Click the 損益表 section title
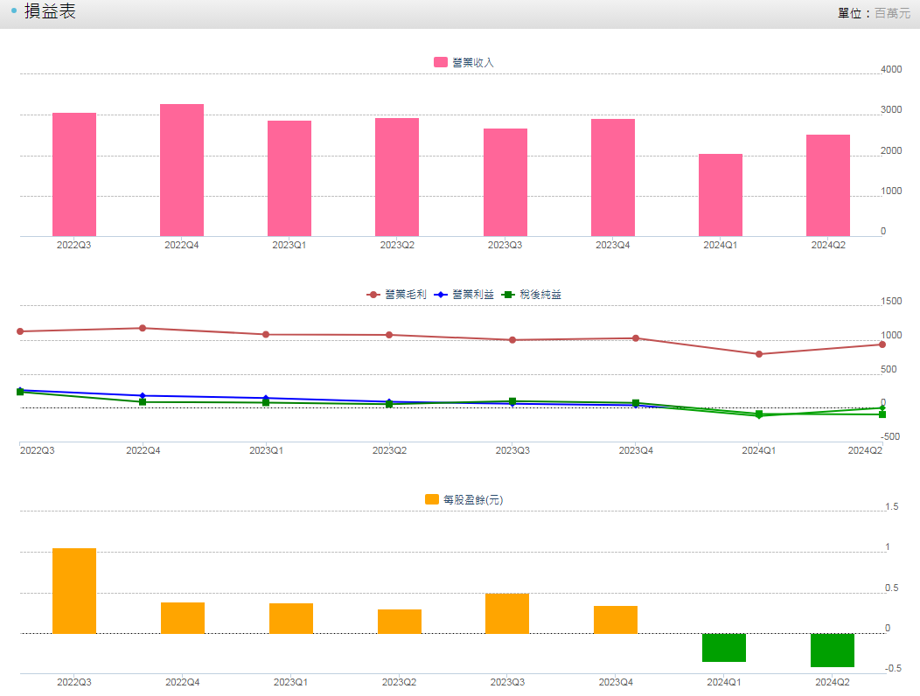Viewport: 920px width, 696px height. (50, 11)
